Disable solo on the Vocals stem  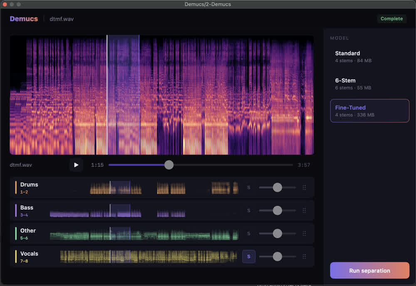point(249,257)
